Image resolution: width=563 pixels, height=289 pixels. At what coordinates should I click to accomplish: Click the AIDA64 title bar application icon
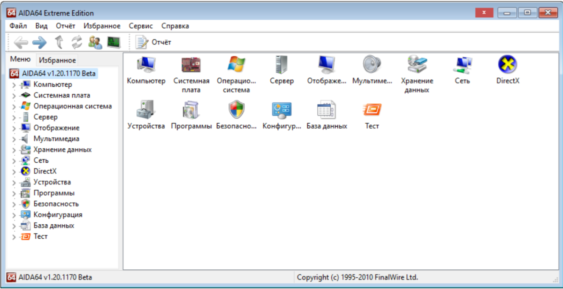pos(12,13)
